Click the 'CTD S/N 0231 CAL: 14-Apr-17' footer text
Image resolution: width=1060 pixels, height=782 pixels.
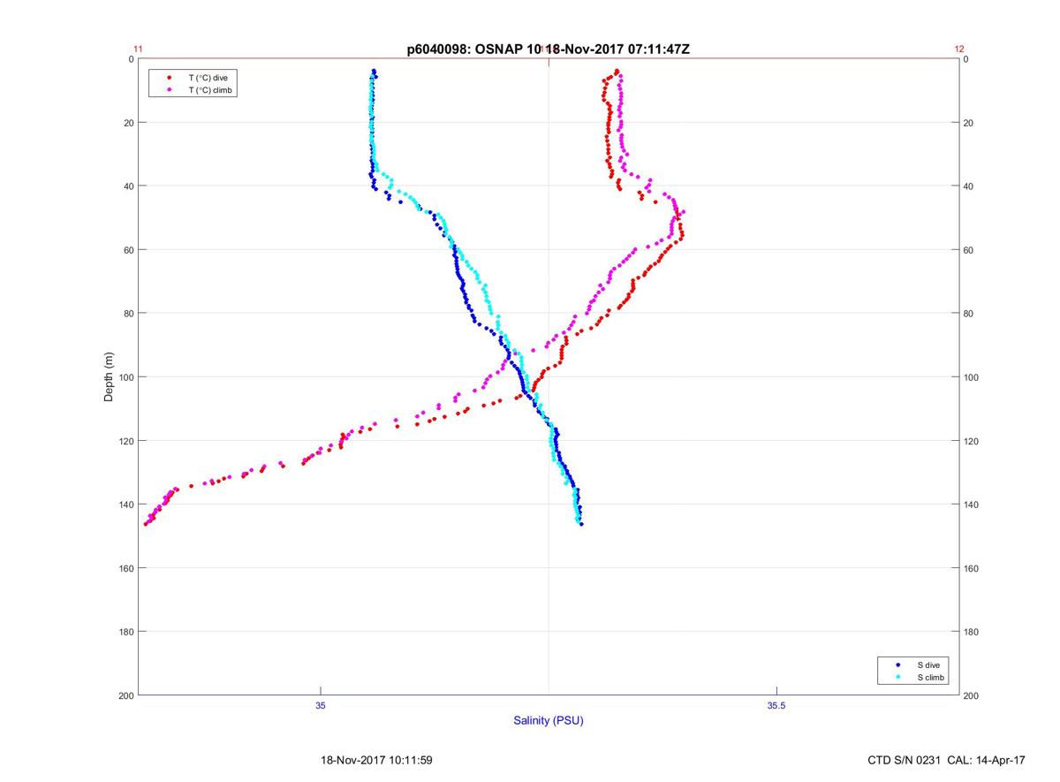click(947, 760)
